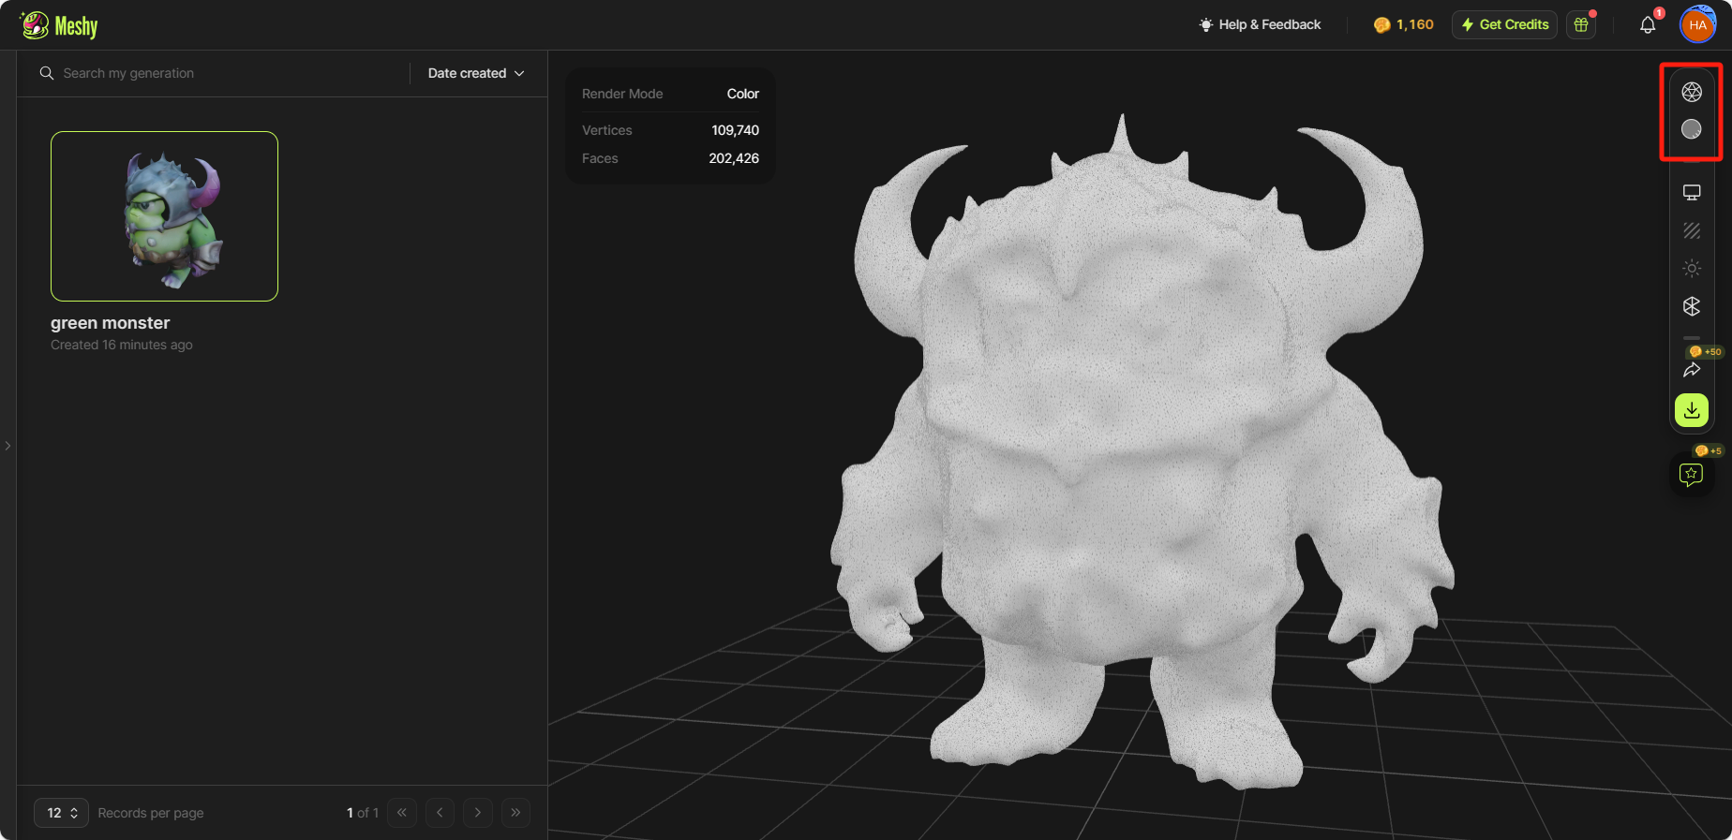Screen dimensions: 1732x840
Task: Toggle the wireframe render mode icon
Action: coord(1692,92)
